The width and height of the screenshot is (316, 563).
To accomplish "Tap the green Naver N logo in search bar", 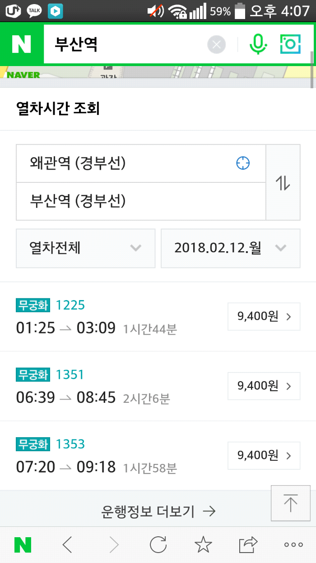I will (22, 44).
